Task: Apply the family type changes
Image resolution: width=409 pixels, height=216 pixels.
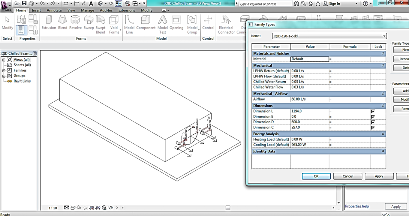Action: tap(379, 176)
